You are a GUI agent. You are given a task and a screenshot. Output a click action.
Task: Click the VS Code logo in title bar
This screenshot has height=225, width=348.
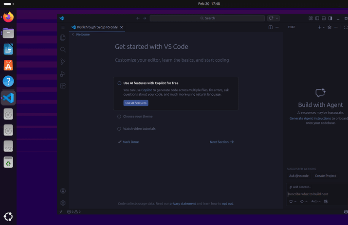(62, 18)
